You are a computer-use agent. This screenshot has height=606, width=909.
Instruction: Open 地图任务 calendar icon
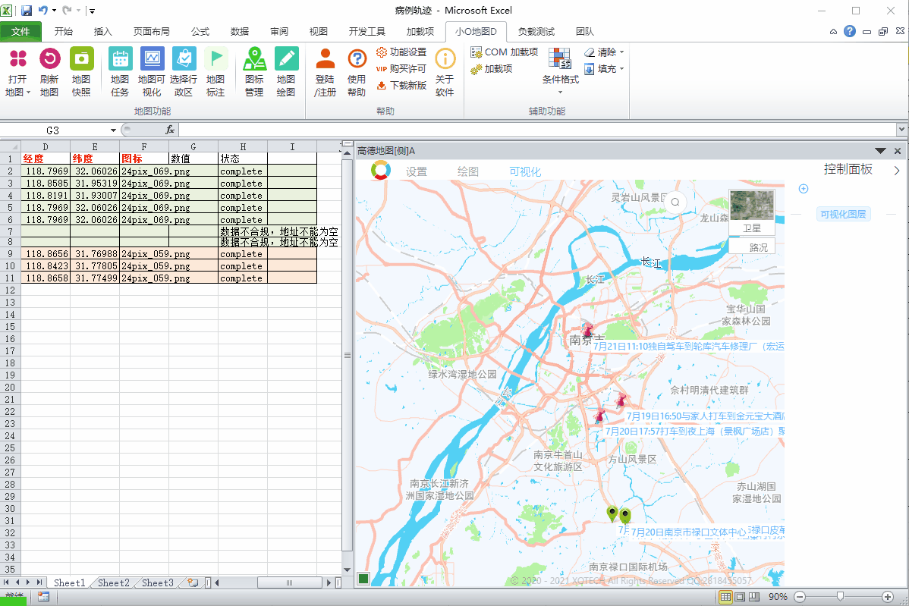click(120, 58)
